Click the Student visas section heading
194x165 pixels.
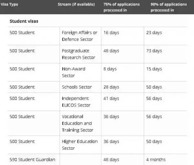tap(24, 21)
